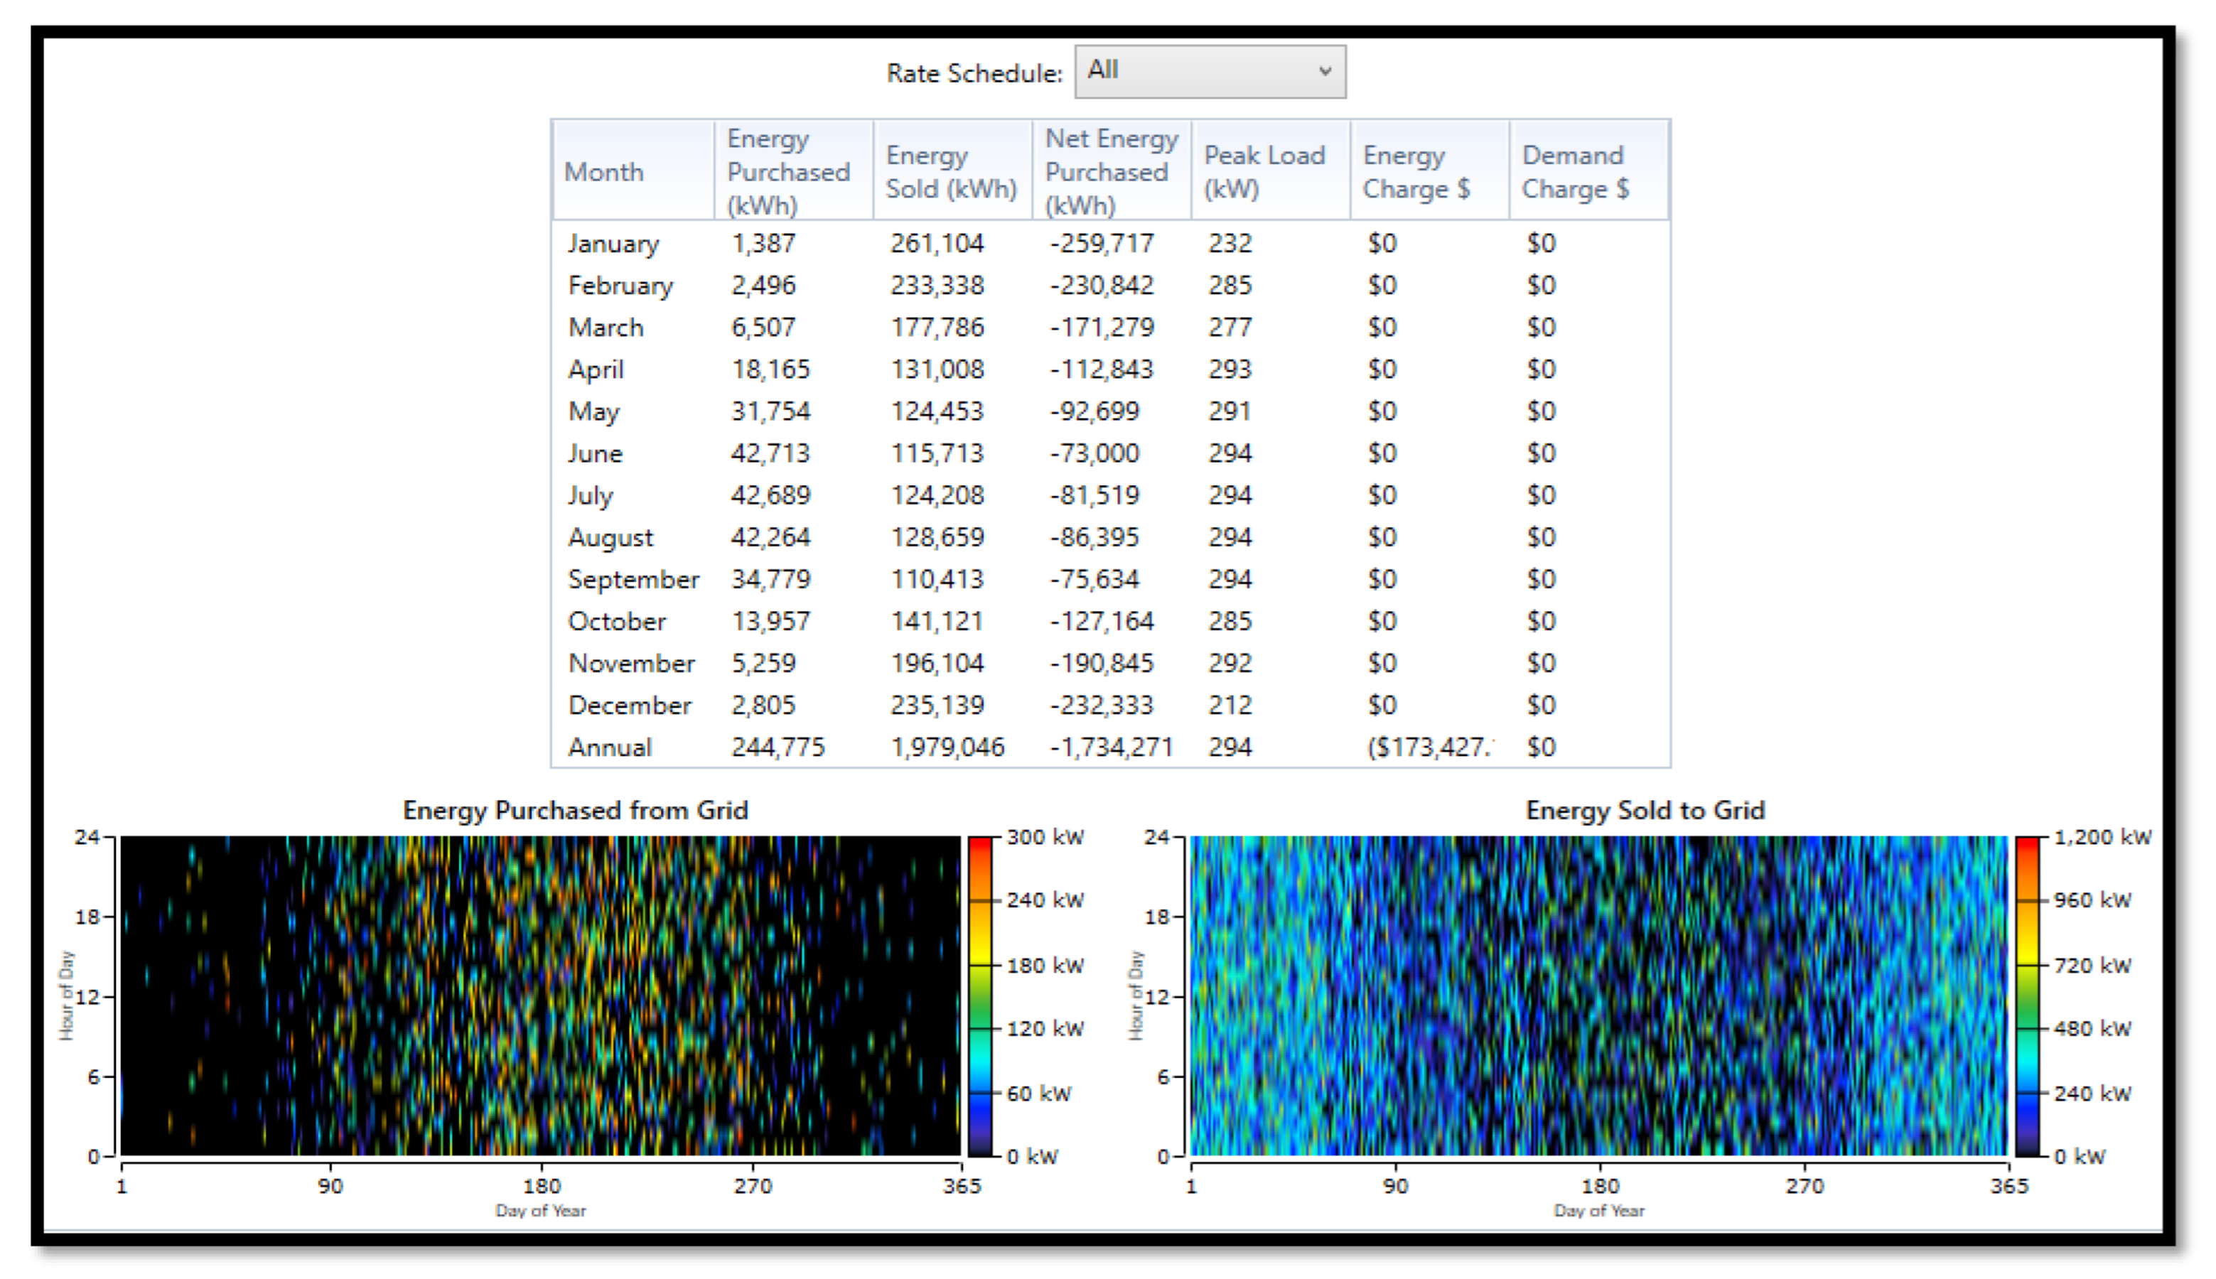Screen dimensions: 2216x1279
Task: Click February's Energy Sold value 233,338
Action: (x=937, y=286)
